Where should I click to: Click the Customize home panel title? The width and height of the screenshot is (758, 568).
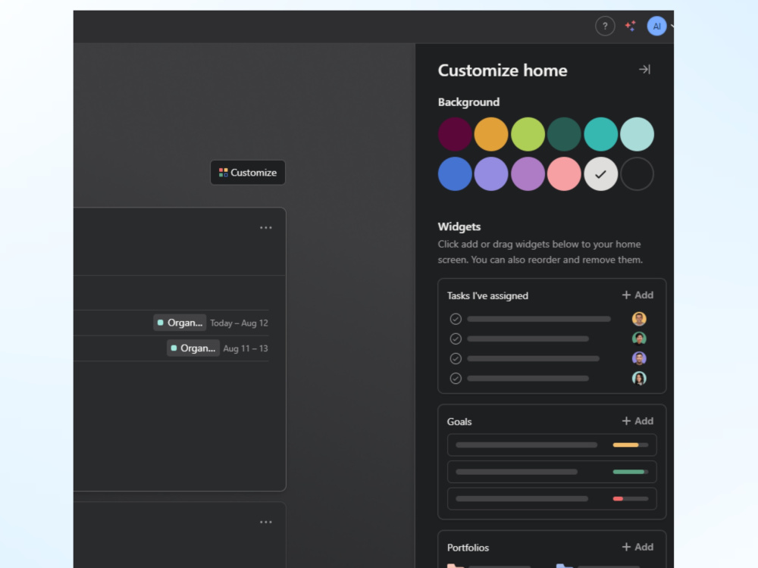click(503, 70)
